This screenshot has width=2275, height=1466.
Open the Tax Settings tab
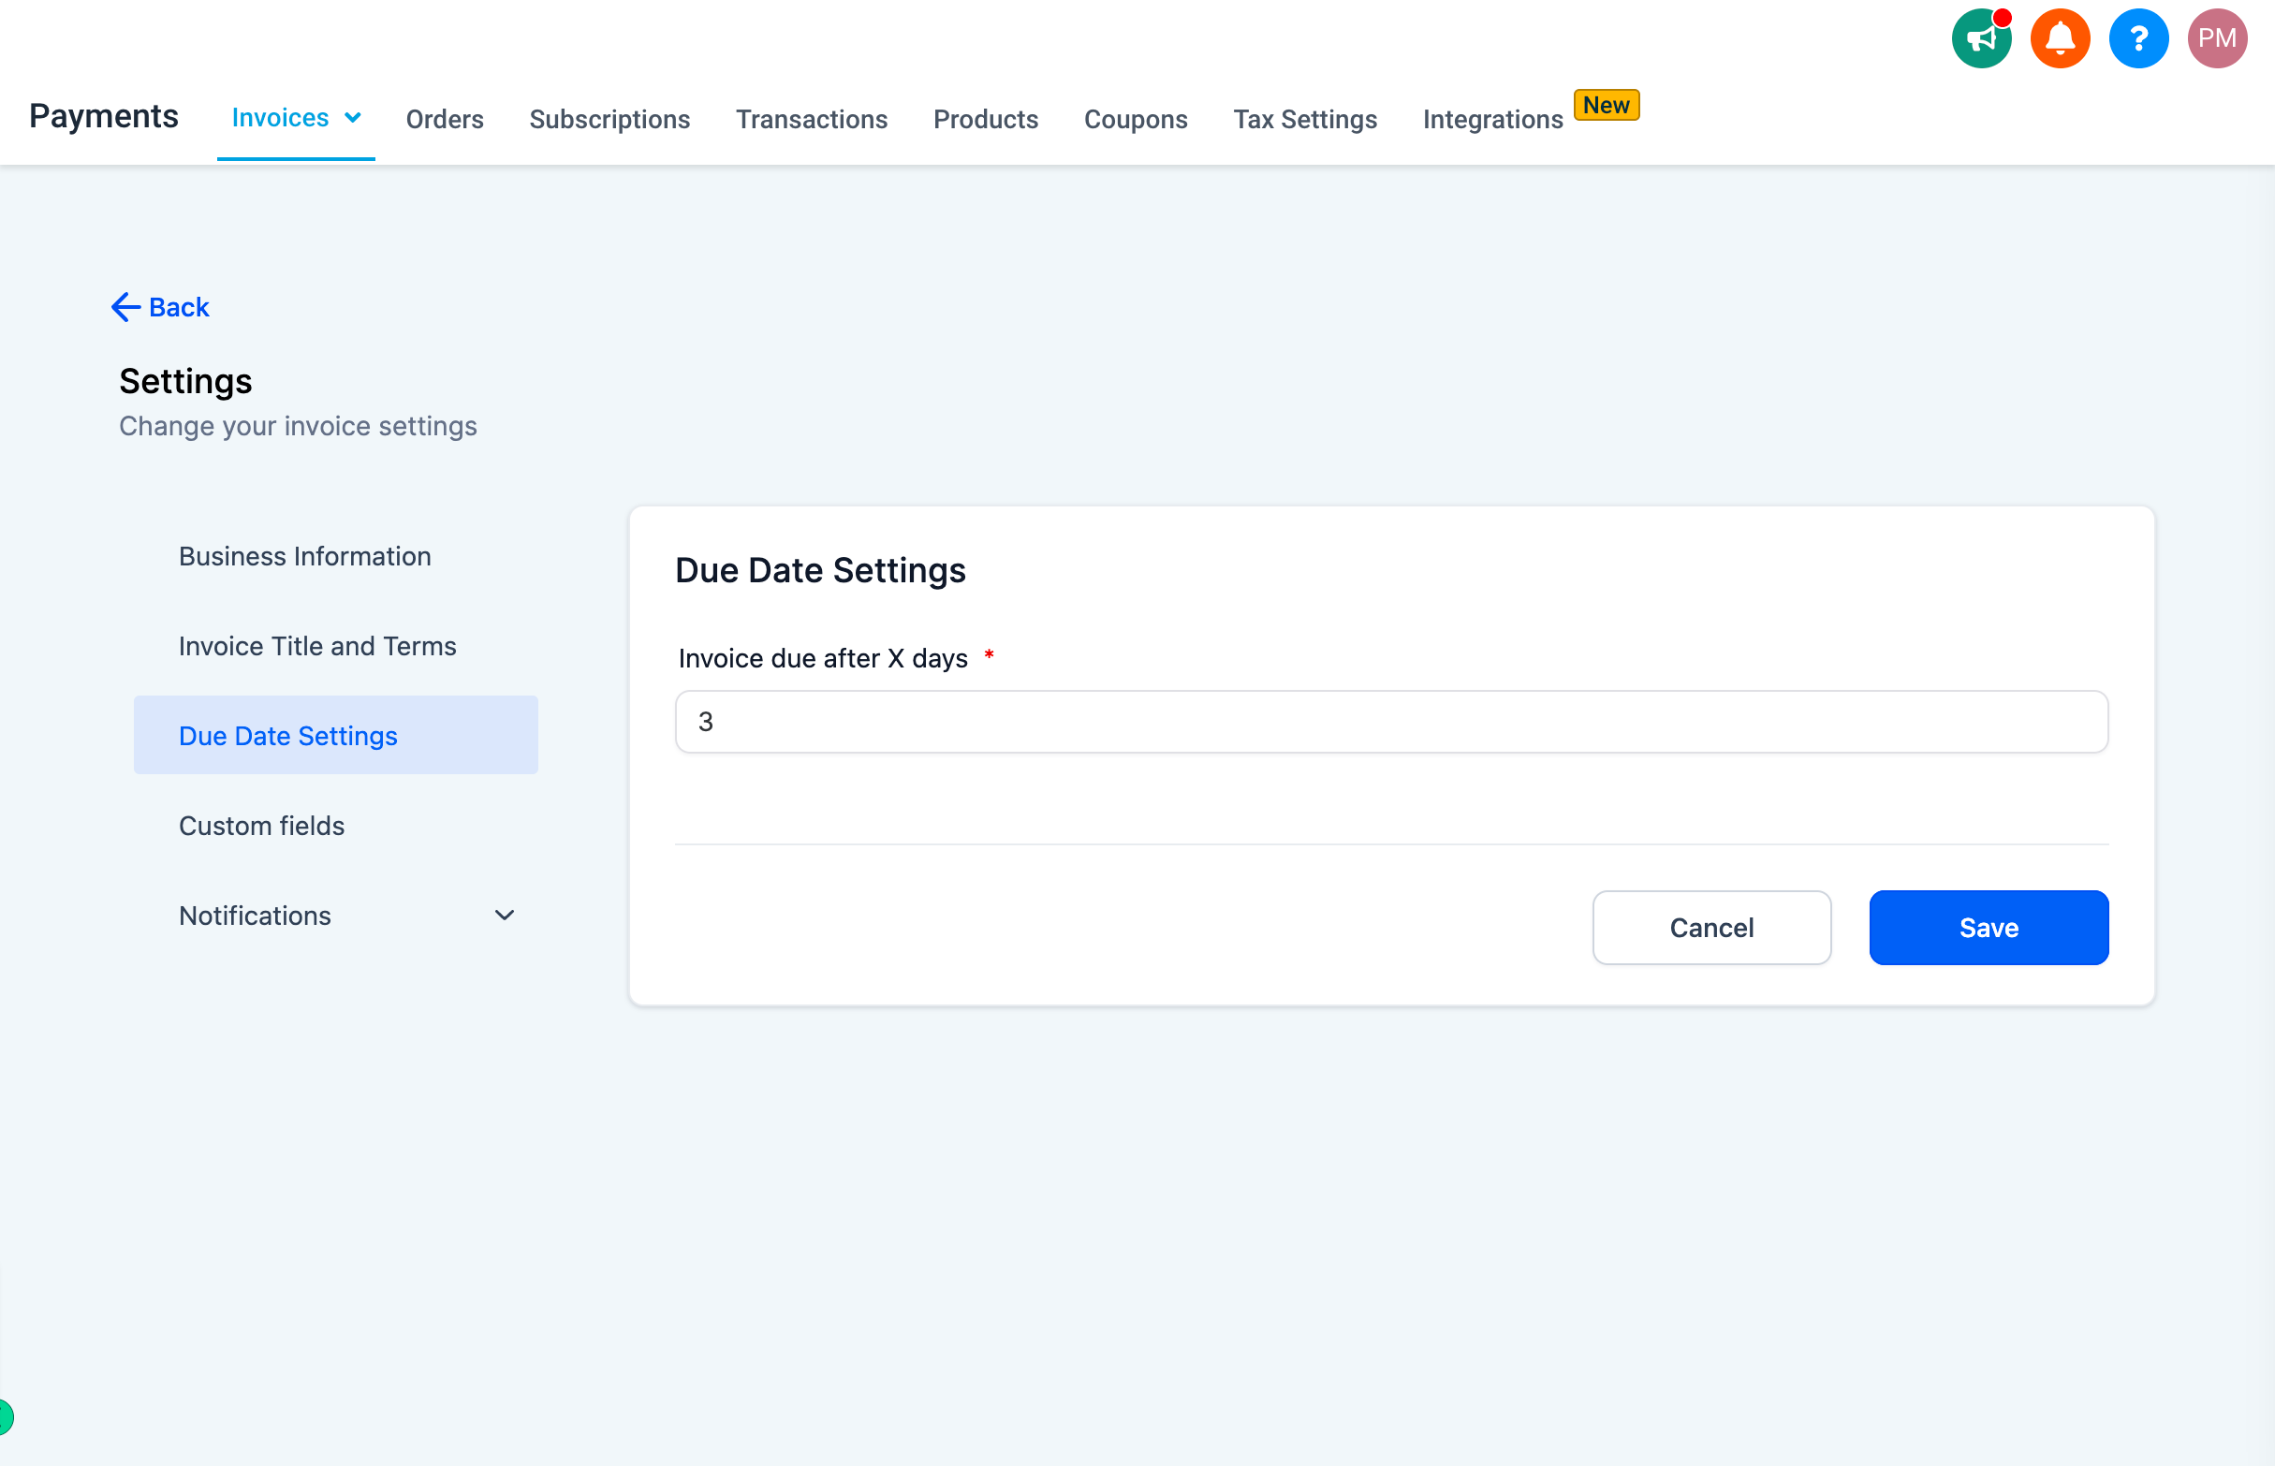(1305, 119)
